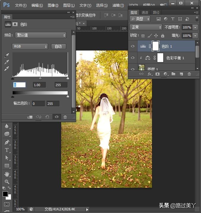The width and height of the screenshot is (201, 213).
Task: Click the 自动 button
Action: coord(58,46)
